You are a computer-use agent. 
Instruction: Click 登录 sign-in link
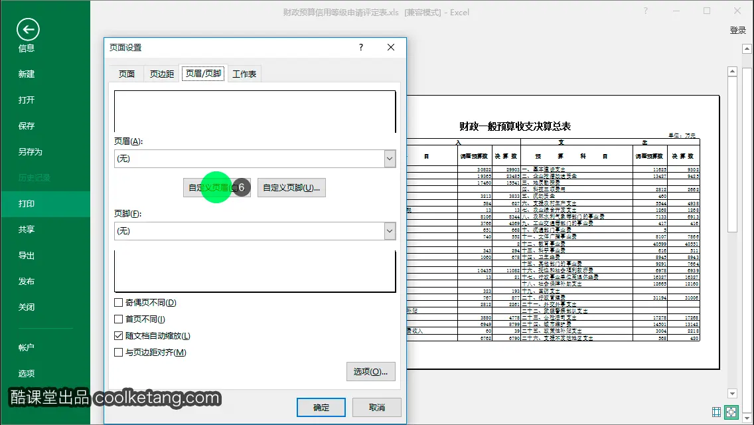point(737,31)
